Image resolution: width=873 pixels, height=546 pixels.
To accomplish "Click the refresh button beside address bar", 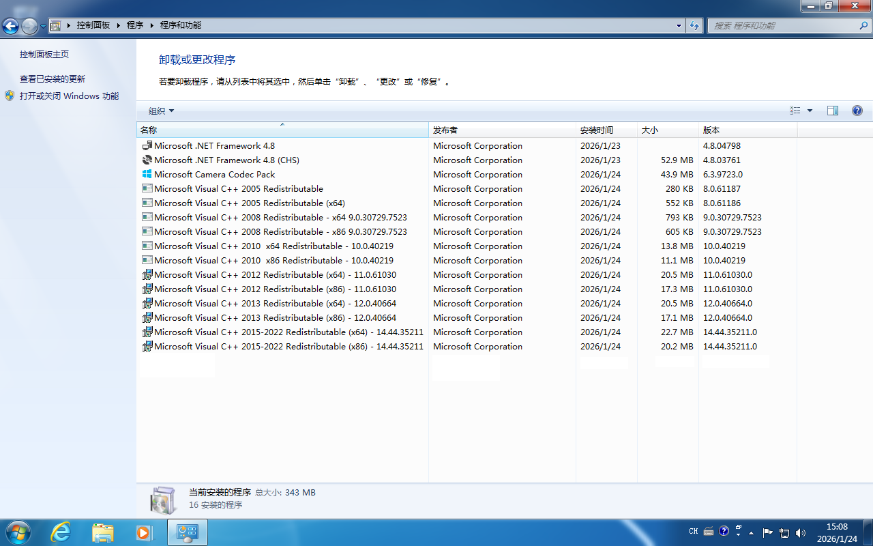I will pyautogui.click(x=695, y=26).
